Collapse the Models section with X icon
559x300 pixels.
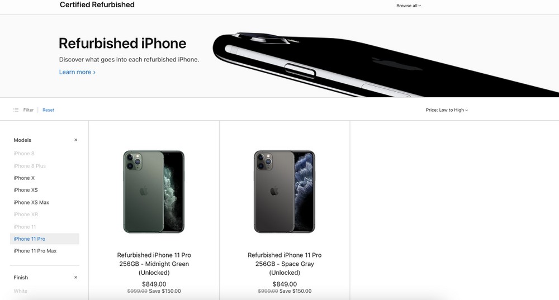click(75, 140)
